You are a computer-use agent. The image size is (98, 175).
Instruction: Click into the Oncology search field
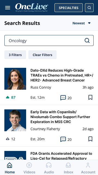49,40
